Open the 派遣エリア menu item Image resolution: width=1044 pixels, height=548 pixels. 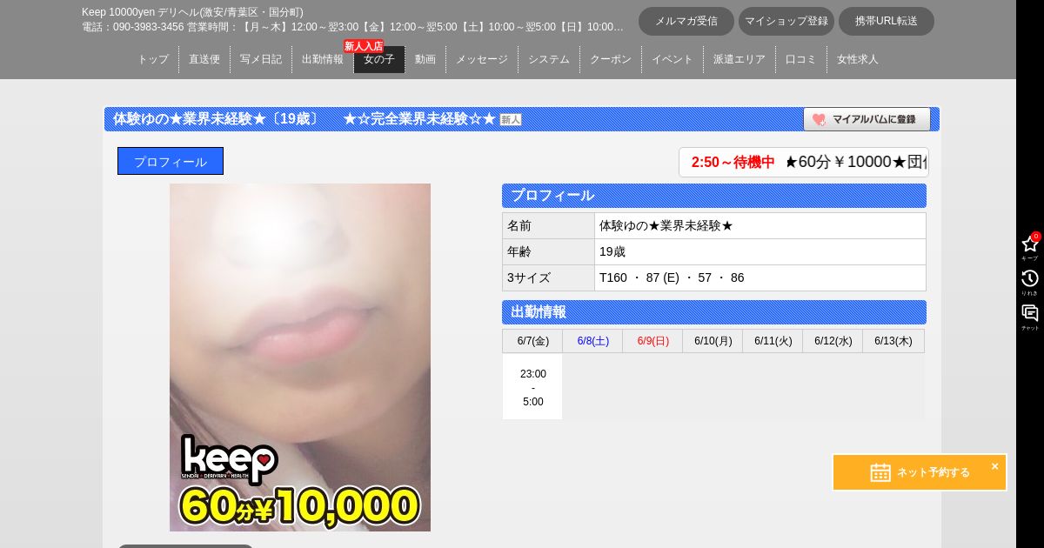tap(739, 59)
